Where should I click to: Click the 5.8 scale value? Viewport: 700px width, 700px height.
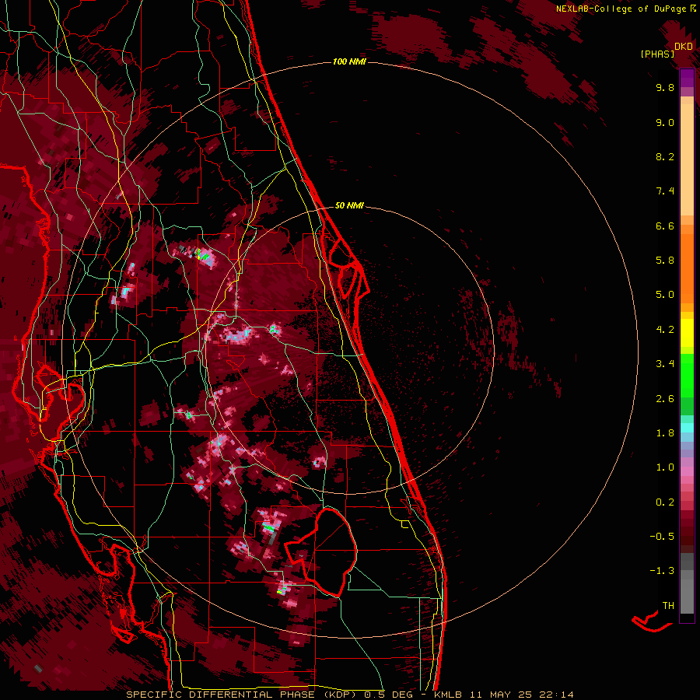tap(665, 261)
